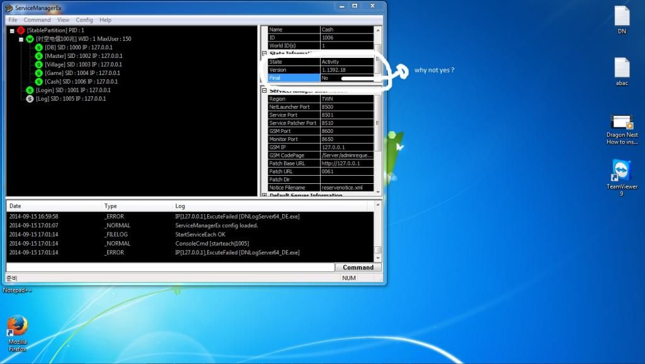Open the Config menu
Image resolution: width=645 pixels, height=364 pixels.
(84, 20)
